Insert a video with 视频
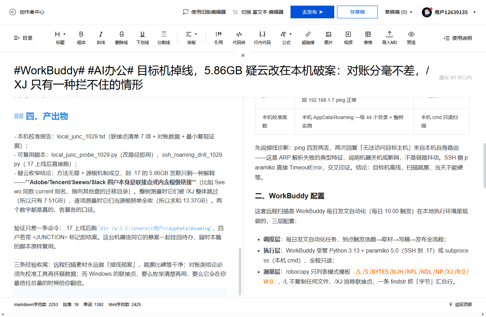486x317 pixels. 348,38
